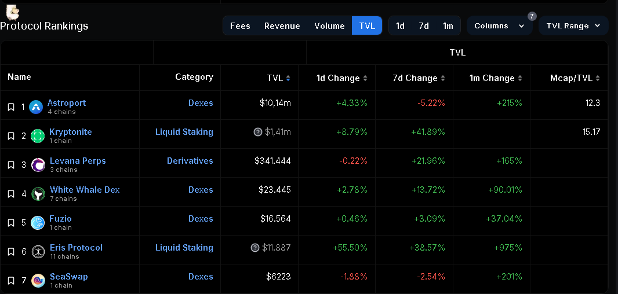This screenshot has height=294, width=618.
Task: Open the White Whale Dex link
Action: [85, 190]
